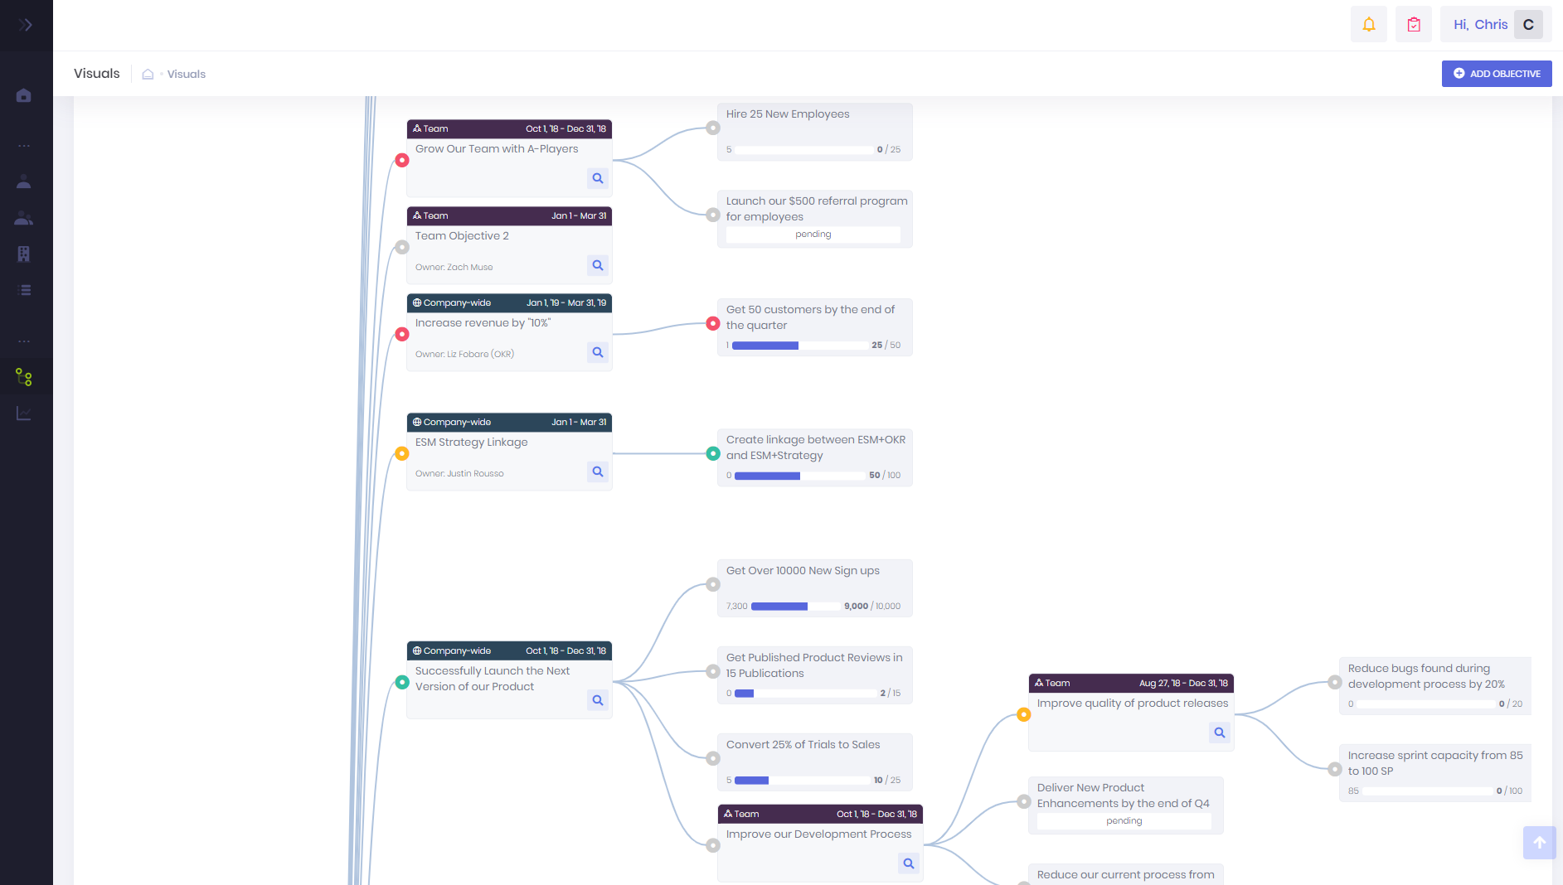Open the Teams (people) icon in the sidebar
Image resolution: width=1563 pixels, height=885 pixels.
(x=24, y=219)
